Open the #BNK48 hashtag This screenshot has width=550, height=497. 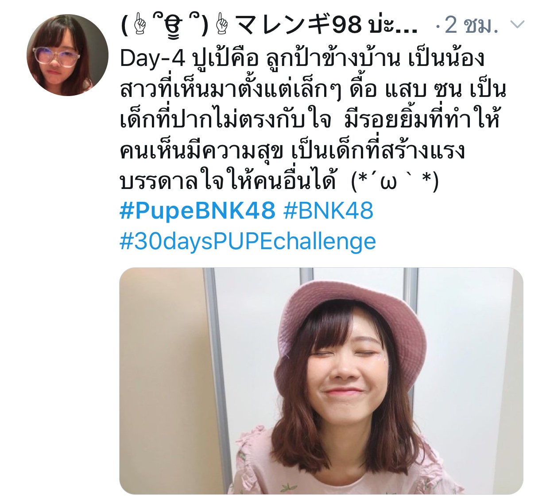(x=329, y=211)
